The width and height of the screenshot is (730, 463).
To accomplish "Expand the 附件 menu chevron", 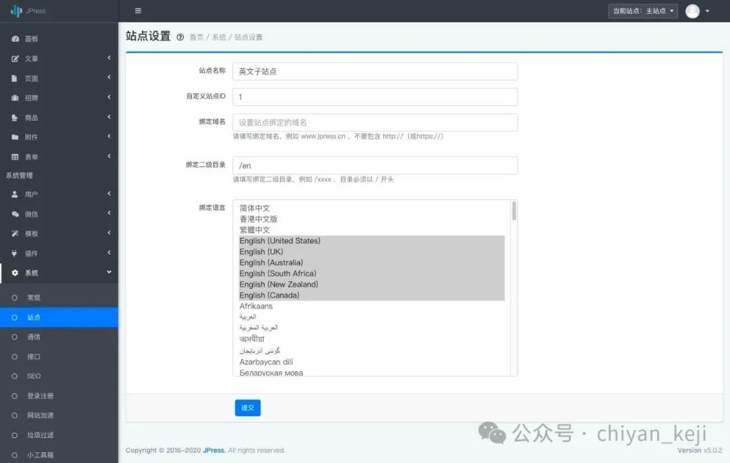I will (x=109, y=137).
